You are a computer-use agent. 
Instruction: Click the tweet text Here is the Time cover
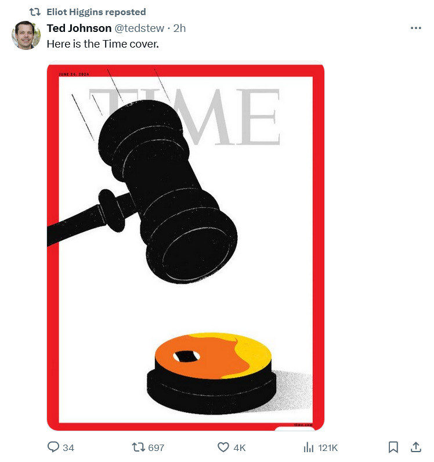[103, 44]
